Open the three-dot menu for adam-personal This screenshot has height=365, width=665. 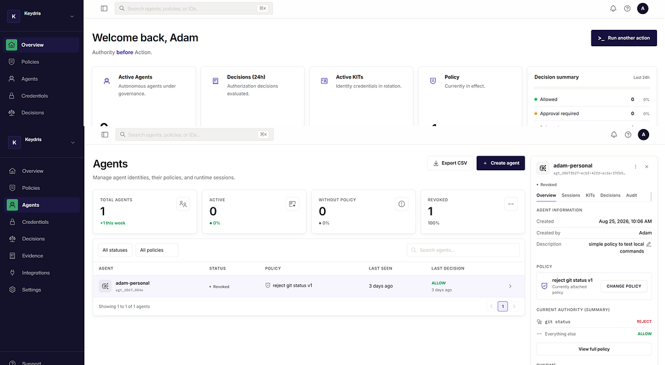[x=635, y=167]
